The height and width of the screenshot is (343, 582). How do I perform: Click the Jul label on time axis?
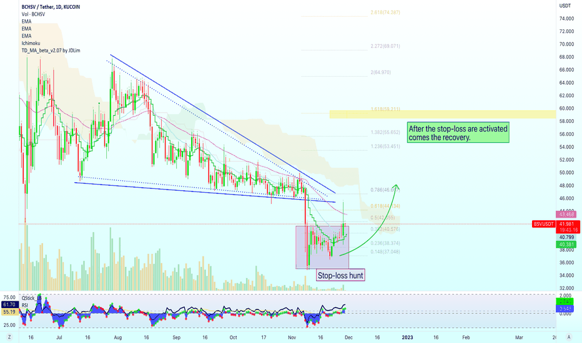(x=59, y=337)
